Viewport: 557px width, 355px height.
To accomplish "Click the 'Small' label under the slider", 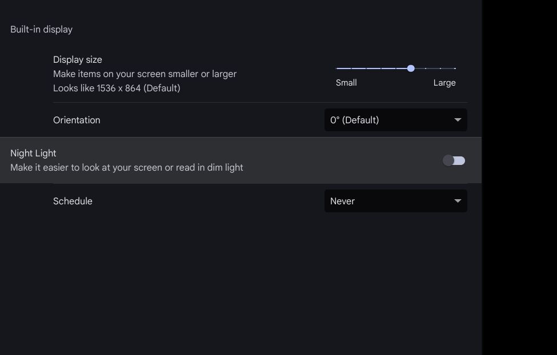I will click(x=346, y=83).
